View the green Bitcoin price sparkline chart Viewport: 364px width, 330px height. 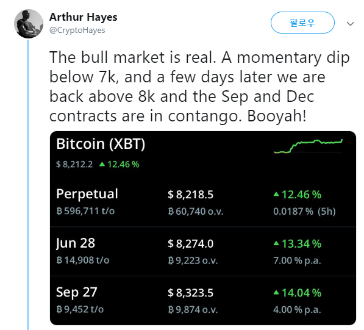coord(308,146)
